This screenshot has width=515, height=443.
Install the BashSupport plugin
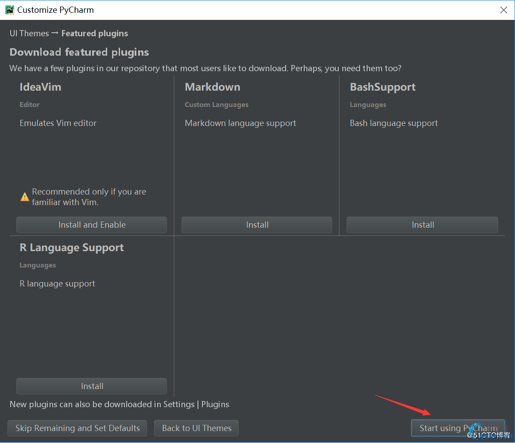point(422,225)
